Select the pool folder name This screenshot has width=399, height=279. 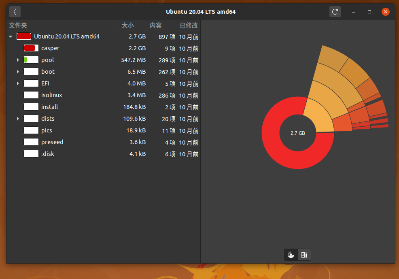48,60
